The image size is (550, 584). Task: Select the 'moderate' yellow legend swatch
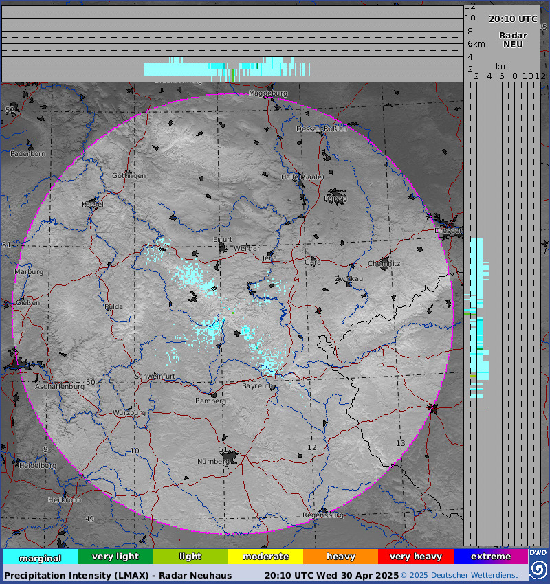click(x=265, y=557)
